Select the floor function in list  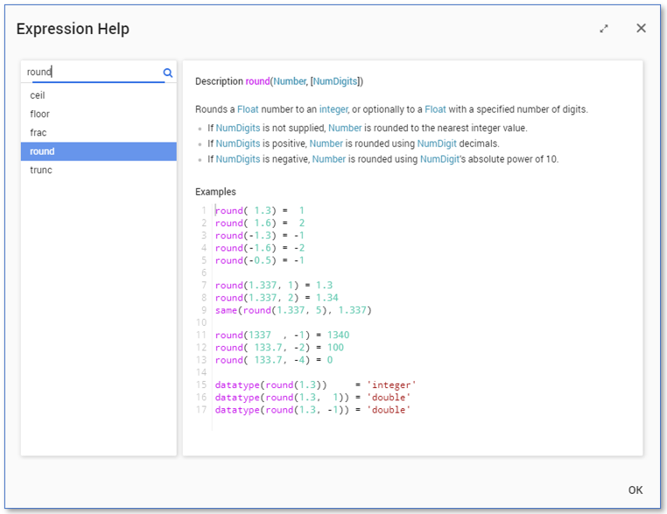[40, 114]
